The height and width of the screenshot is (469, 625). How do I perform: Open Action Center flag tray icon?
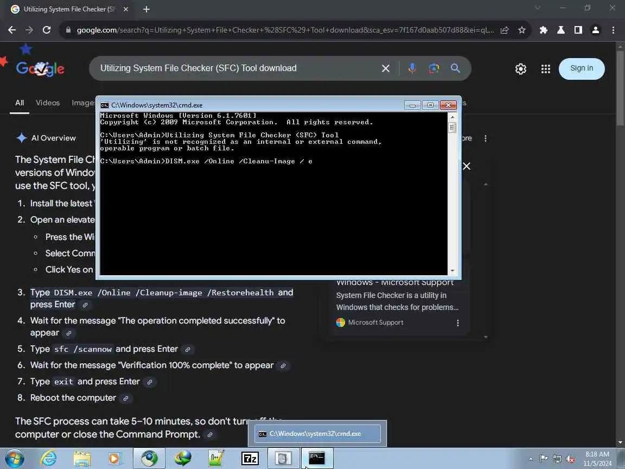pyautogui.click(x=543, y=459)
